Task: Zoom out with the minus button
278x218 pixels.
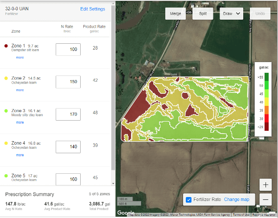Action: [266, 199]
